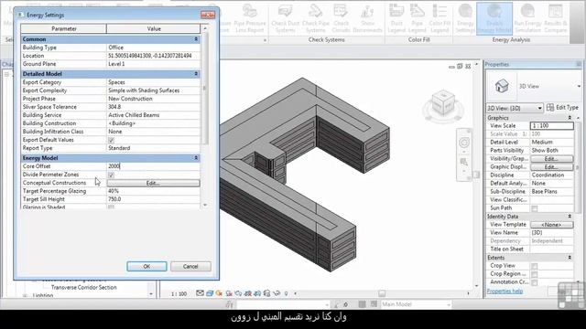The width and height of the screenshot is (586, 329).
Task: Collapse the Detailed Model section
Action: (x=196, y=74)
